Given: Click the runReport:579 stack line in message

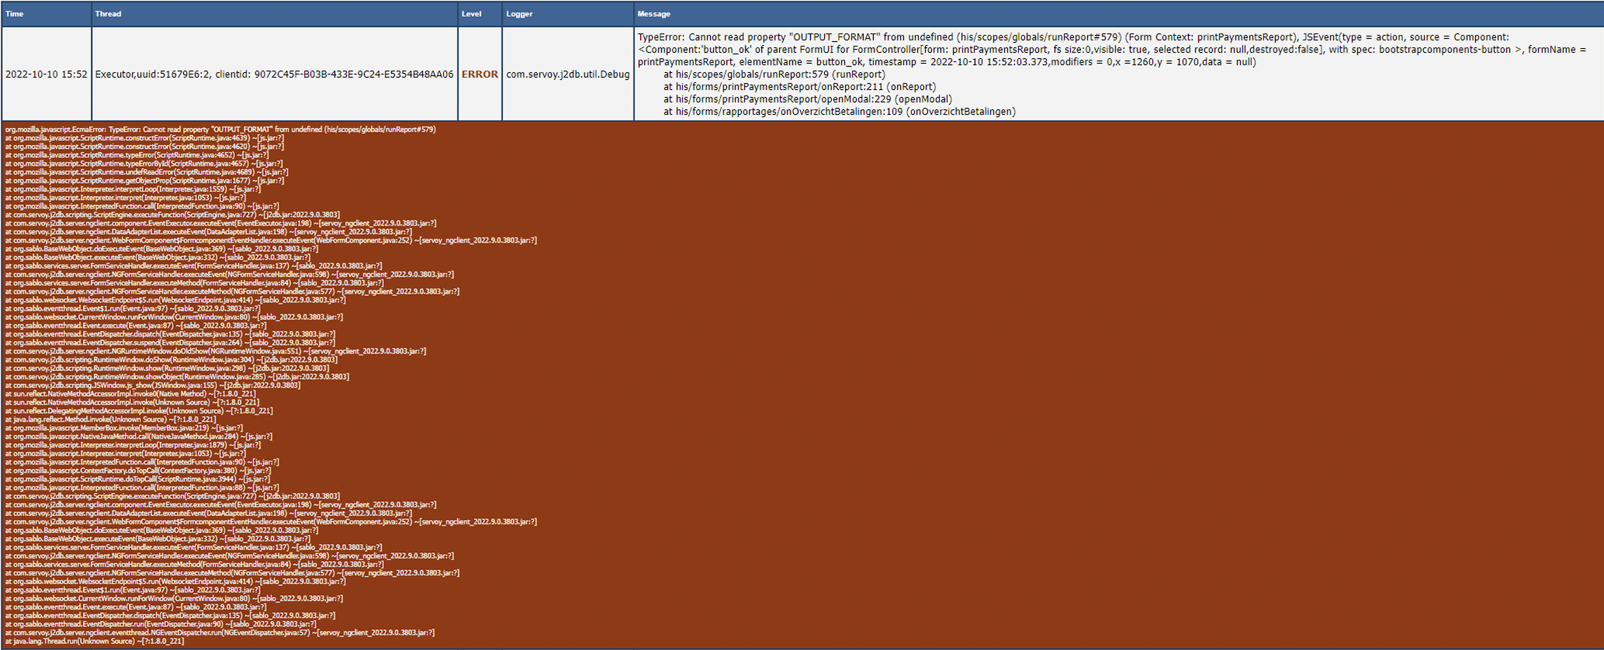Looking at the screenshot, I should (774, 74).
